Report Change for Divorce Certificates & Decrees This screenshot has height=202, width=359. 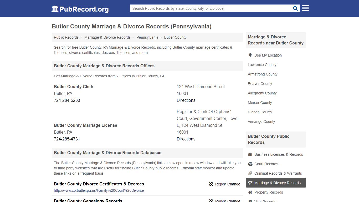coord(225,184)
